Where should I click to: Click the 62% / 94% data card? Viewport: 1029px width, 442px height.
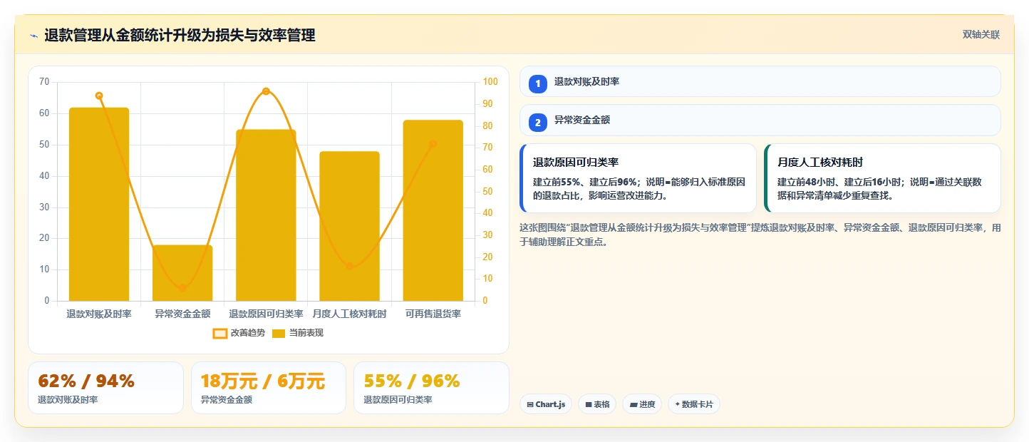pyautogui.click(x=105, y=388)
